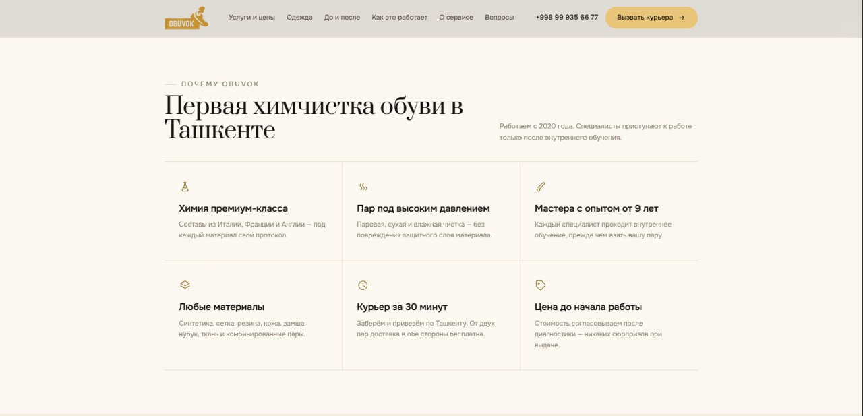Go to Вопросы section
The height and width of the screenshot is (416, 863).
[499, 18]
